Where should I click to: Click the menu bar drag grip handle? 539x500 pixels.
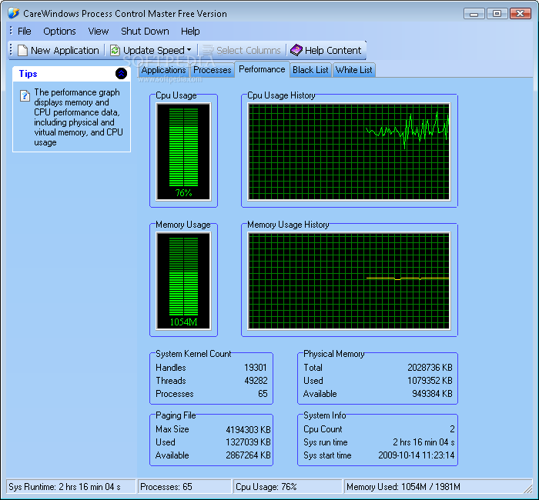coord(11,31)
